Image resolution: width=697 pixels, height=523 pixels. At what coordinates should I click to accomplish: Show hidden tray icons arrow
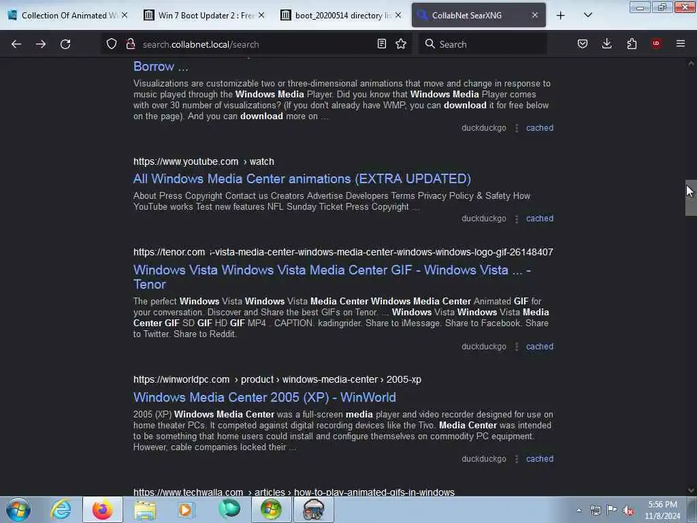(x=579, y=510)
